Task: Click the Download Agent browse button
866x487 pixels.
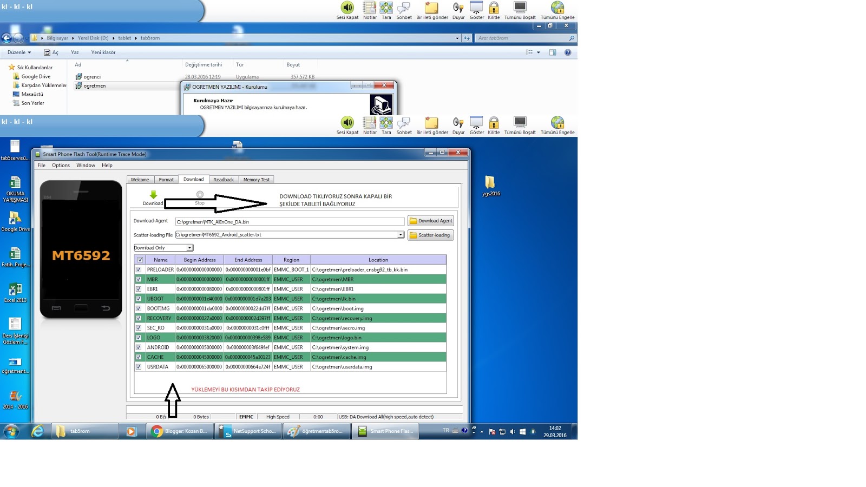Action: [x=430, y=221]
